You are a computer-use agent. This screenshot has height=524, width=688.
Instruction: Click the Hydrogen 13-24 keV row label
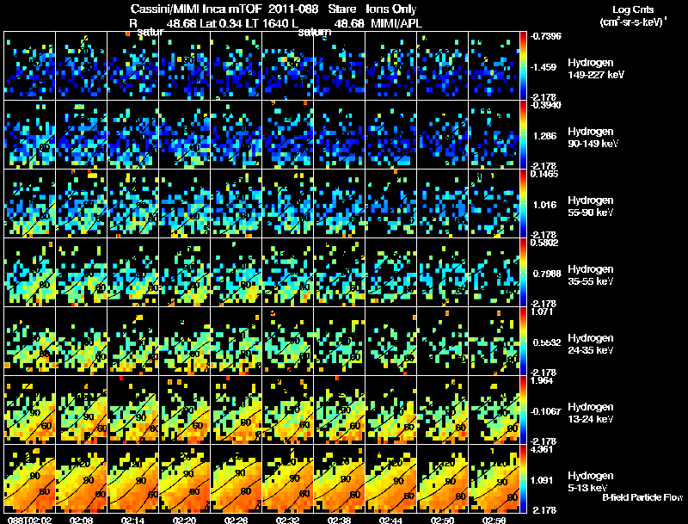[x=591, y=413]
